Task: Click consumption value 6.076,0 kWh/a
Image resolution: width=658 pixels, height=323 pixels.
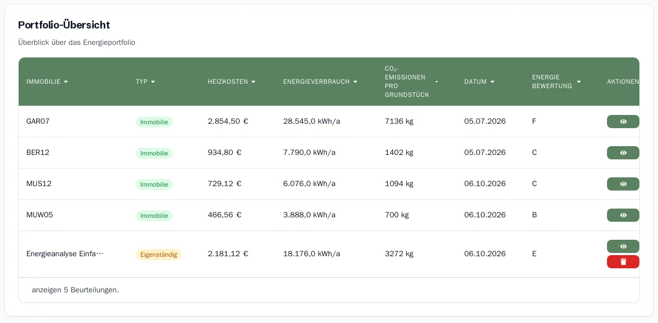Action: tap(309, 184)
